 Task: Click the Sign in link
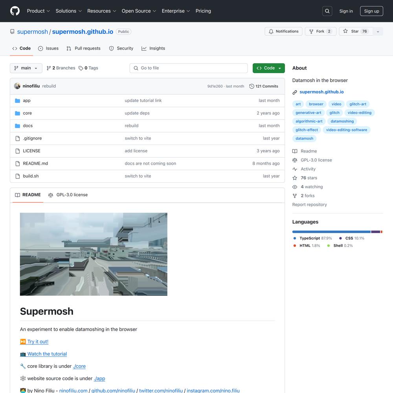click(346, 11)
